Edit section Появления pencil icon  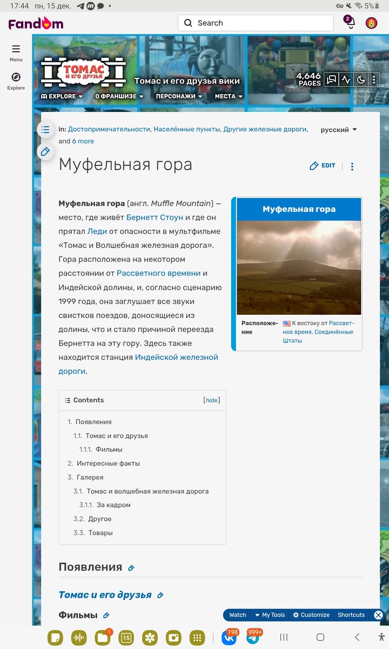click(x=131, y=568)
